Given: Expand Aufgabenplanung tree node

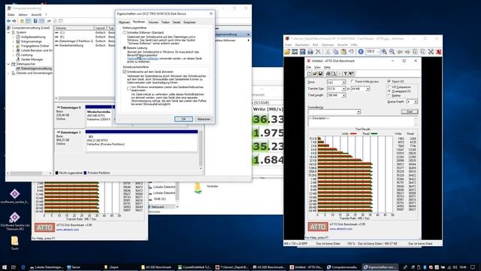Looking at the screenshot, I should point(14,37).
